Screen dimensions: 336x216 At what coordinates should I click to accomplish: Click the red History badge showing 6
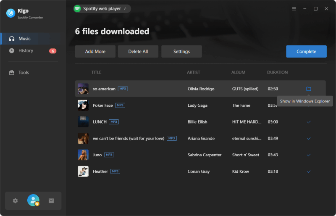pos(53,51)
